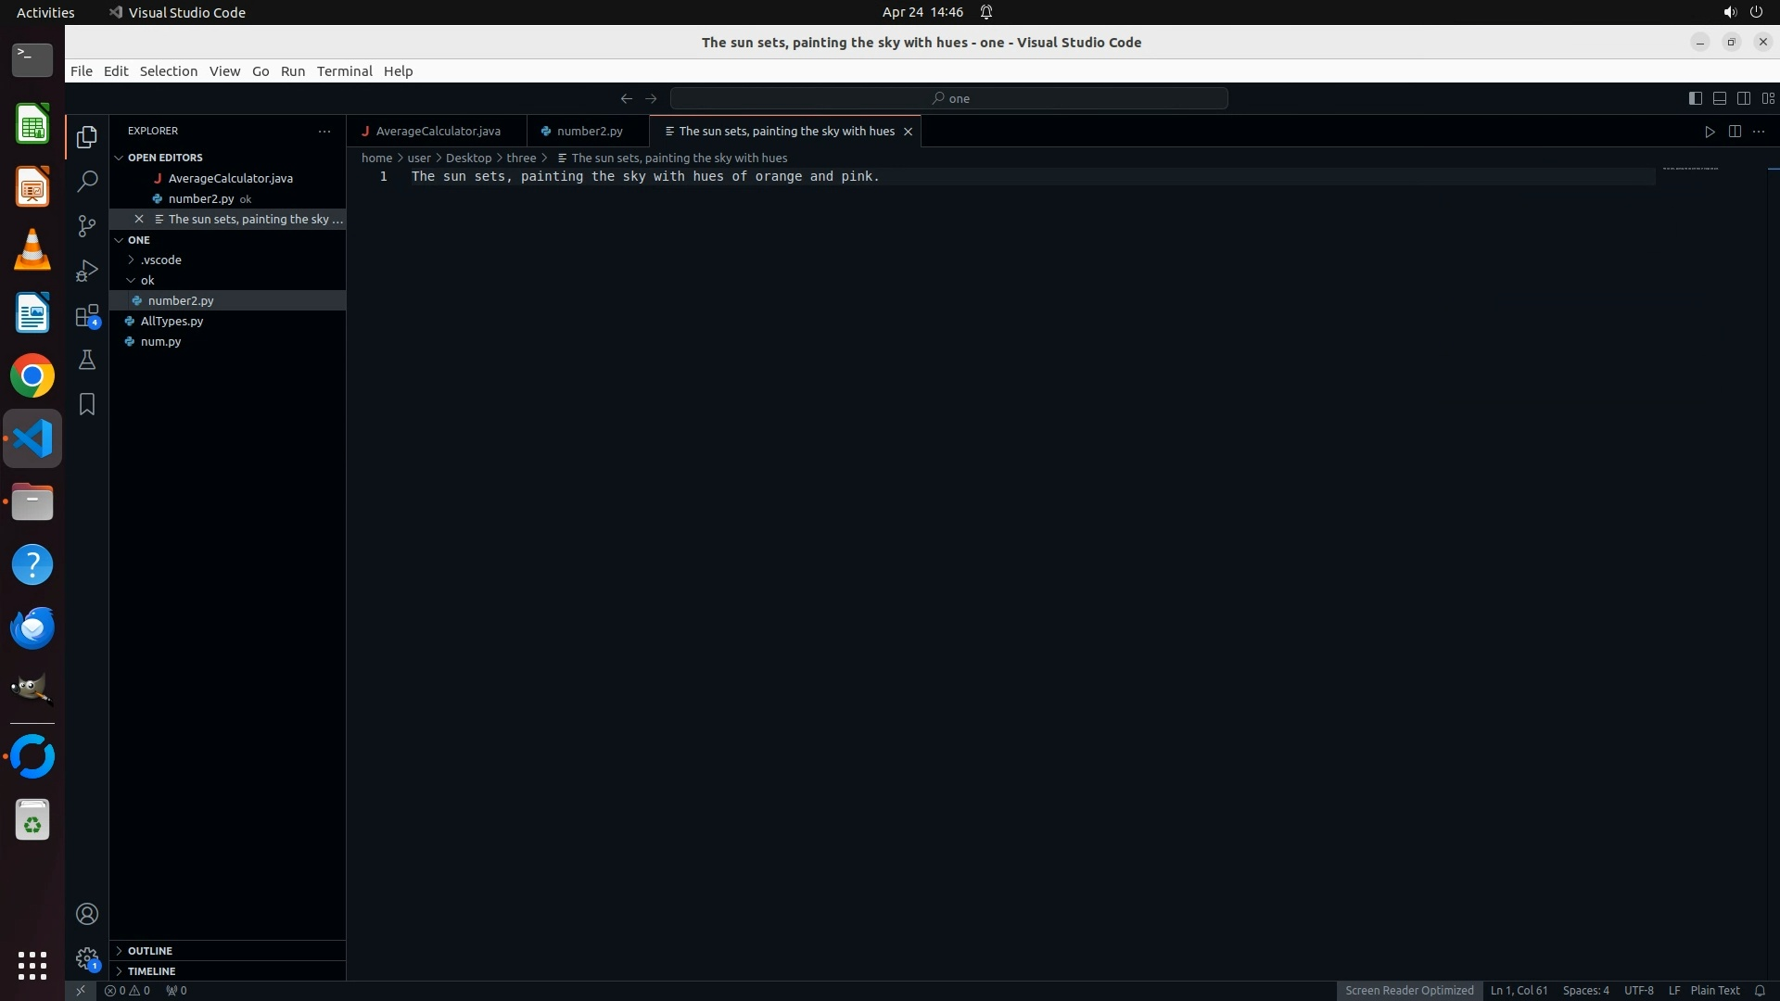
Task: Click the Plain Text language mode
Action: [x=1714, y=990]
